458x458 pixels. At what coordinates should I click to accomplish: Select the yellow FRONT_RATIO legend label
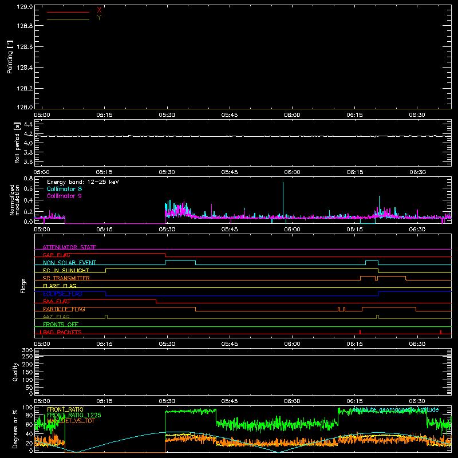click(65, 409)
